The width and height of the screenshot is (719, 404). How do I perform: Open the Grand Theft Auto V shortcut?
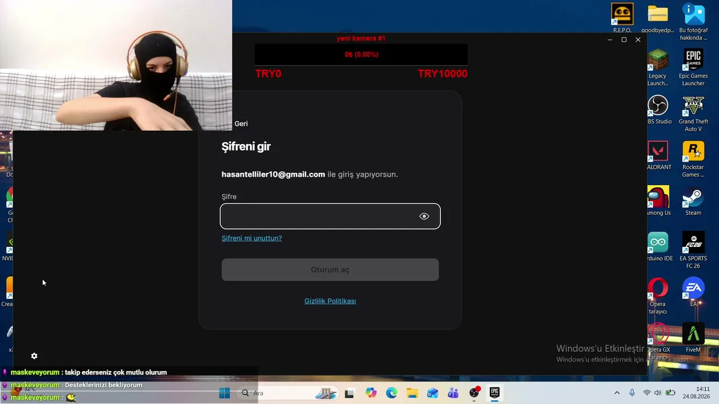click(693, 113)
